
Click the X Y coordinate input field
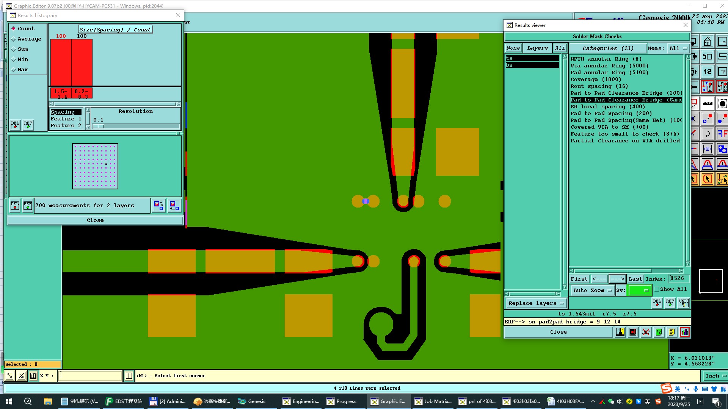[90, 376]
